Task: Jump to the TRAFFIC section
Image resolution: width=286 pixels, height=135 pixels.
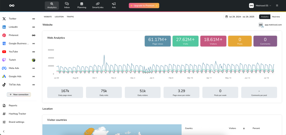Action: click(70, 17)
